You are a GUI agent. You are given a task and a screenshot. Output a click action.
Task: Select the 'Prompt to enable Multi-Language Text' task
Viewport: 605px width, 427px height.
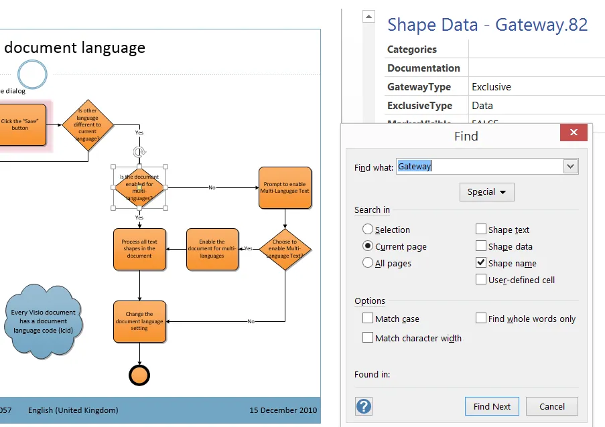coord(285,187)
